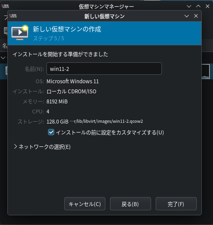Minimize the 仮想マシンマネージャー main window
The image size is (213, 225).
click(x=189, y=6)
